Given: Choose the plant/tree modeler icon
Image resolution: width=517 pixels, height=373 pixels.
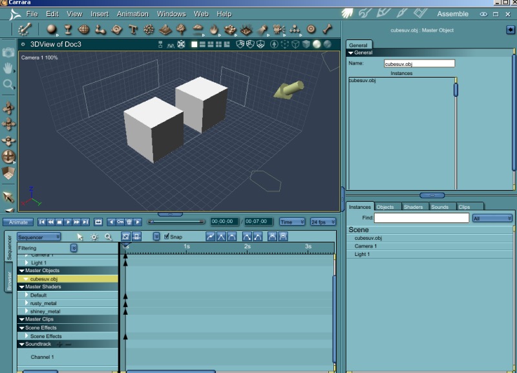Looking at the screenshot, I should (182, 29).
